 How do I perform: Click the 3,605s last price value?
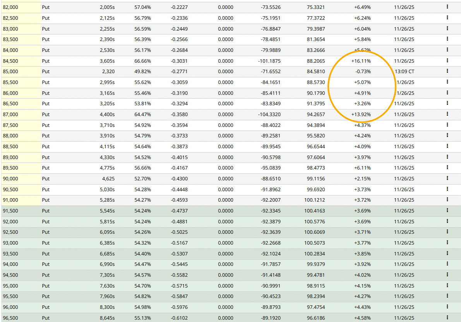pyautogui.click(x=107, y=61)
